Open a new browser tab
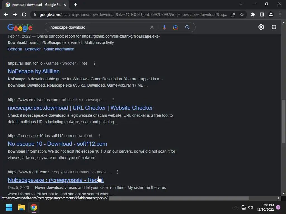The width and height of the screenshot is (286, 214). pos(75,5)
